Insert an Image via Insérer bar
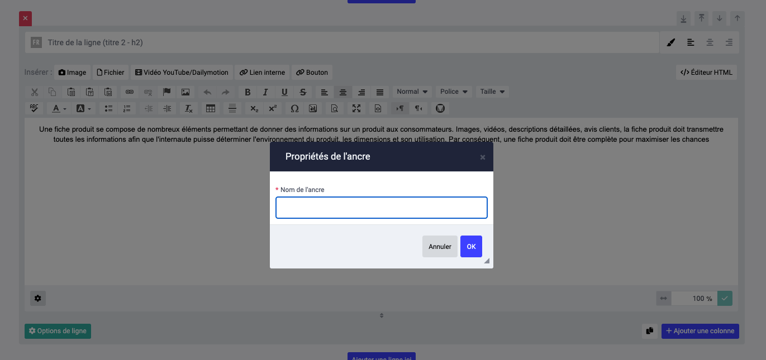The image size is (766, 360). pyautogui.click(x=72, y=73)
